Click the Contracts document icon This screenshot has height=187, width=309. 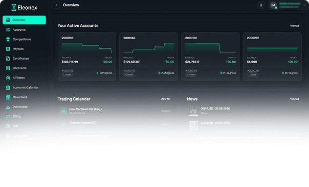8,68
